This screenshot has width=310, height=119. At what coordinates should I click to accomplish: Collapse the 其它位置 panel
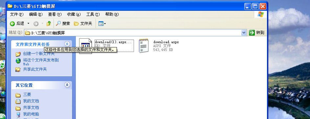pyautogui.click(x=67, y=85)
